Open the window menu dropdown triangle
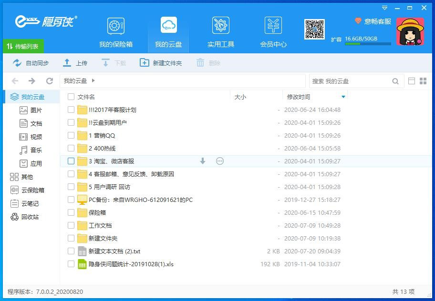This screenshot has width=435, height=301. [x=384, y=8]
